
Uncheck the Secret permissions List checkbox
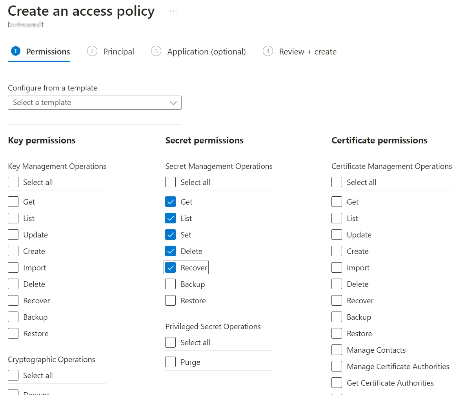[171, 218]
